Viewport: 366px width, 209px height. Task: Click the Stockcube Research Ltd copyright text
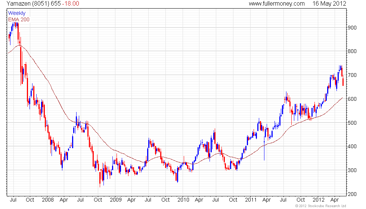[x=320, y=206]
